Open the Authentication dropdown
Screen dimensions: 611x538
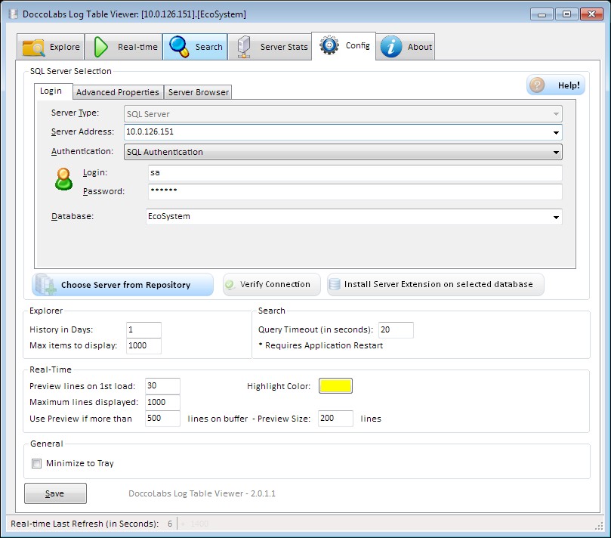click(x=343, y=152)
